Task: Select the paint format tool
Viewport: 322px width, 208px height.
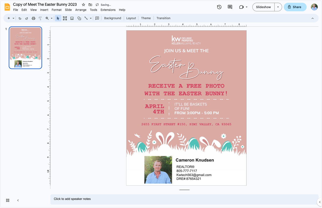Action: coord(40,18)
